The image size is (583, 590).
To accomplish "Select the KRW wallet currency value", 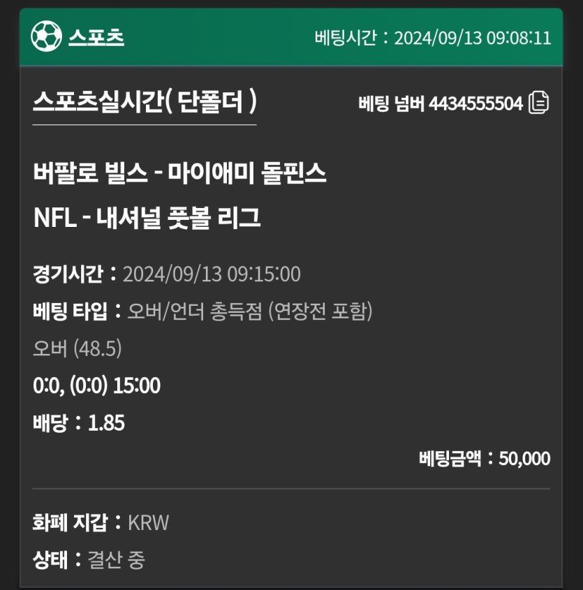I will pos(148,522).
